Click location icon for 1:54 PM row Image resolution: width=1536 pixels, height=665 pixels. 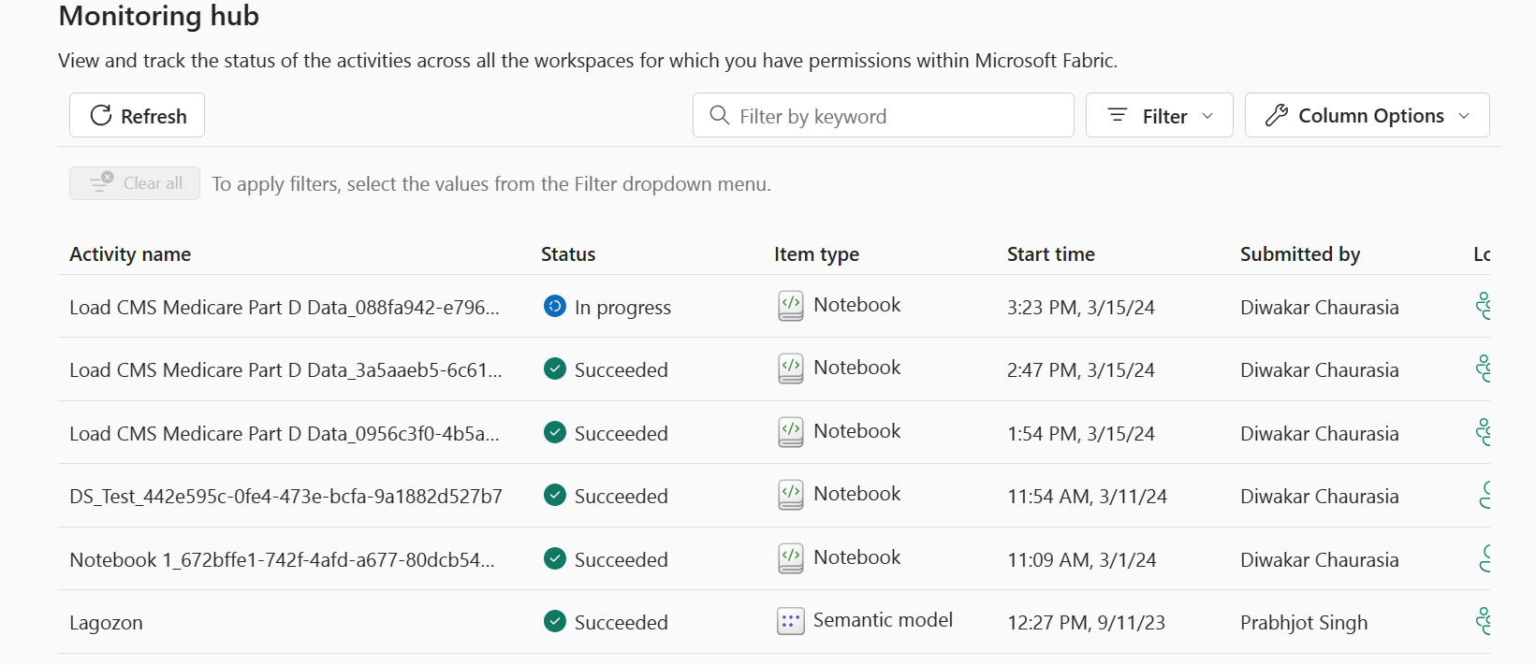point(1483,432)
